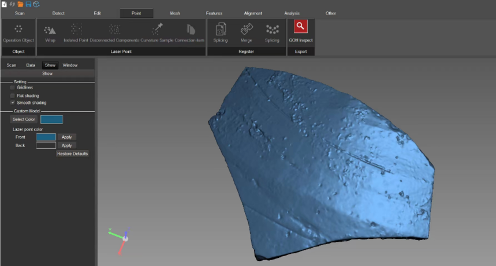Open the side panel Data tab
Screen dimensions: 496x266
pyautogui.click(x=31, y=65)
